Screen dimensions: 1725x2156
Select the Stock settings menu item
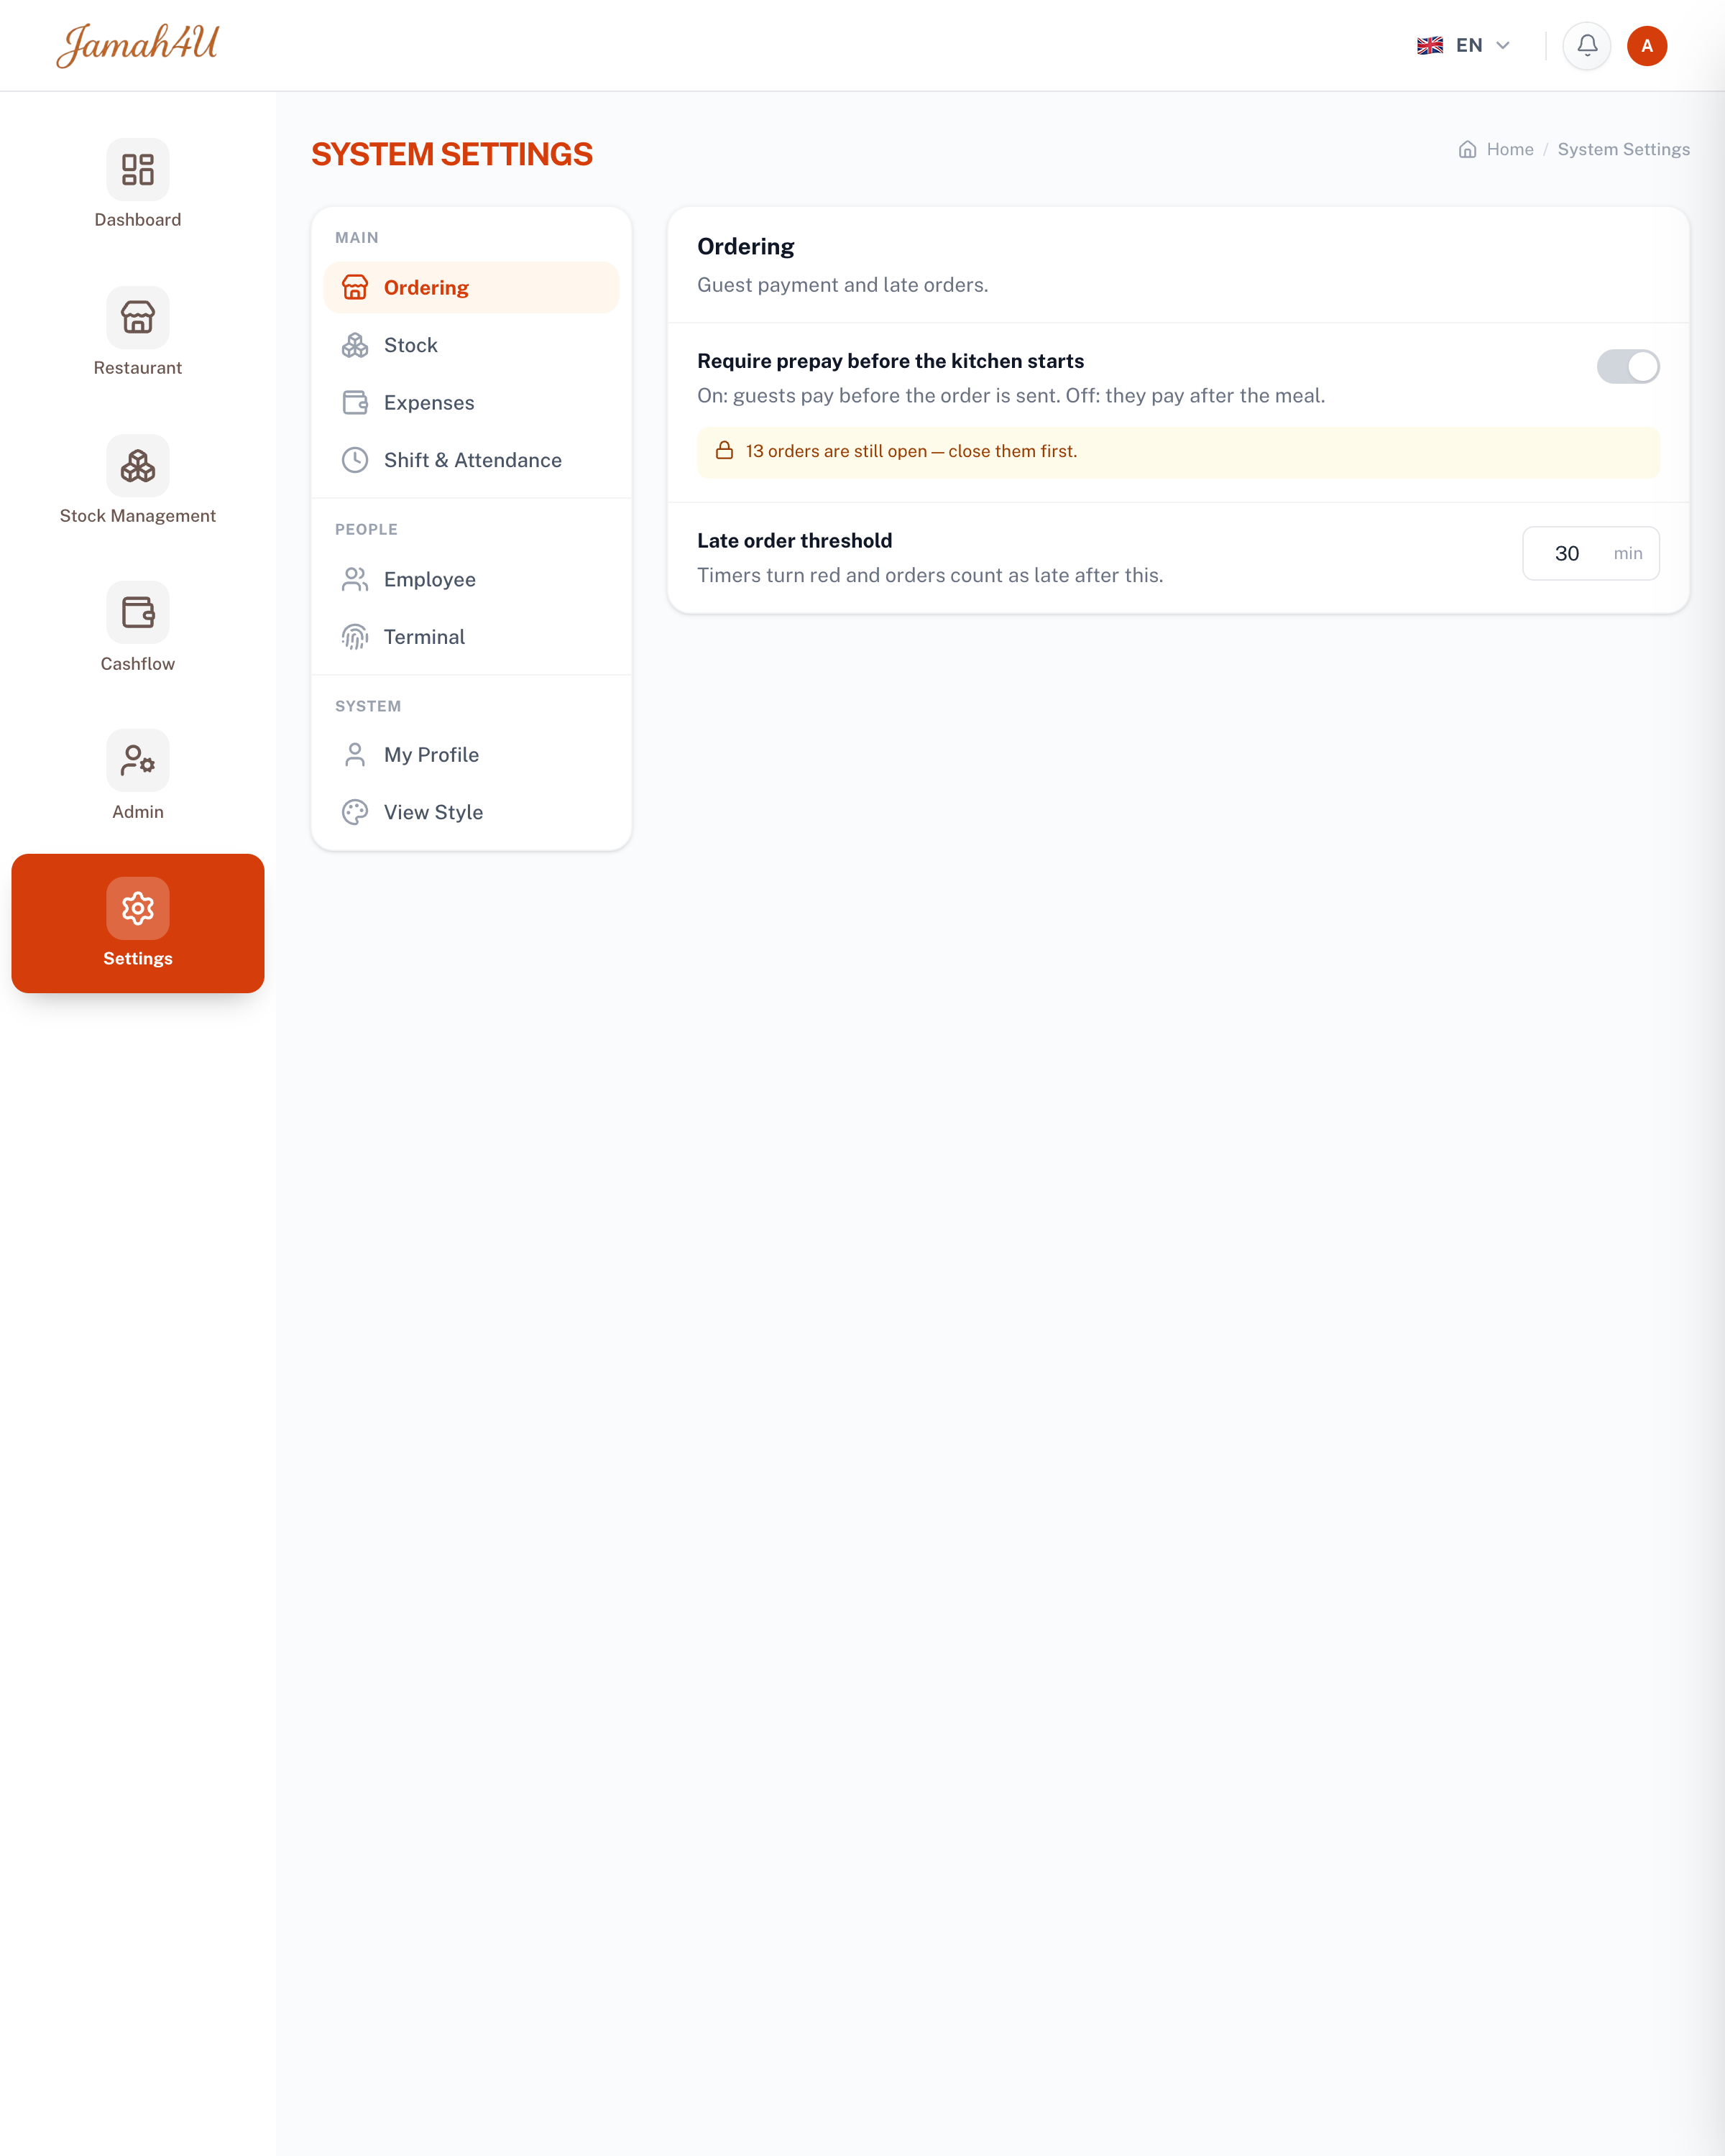coord(471,345)
